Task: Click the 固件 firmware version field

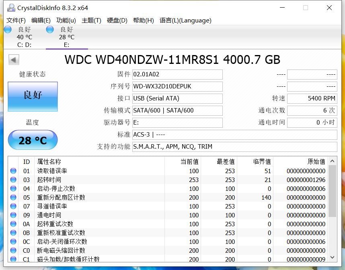Action: pyautogui.click(x=177, y=74)
